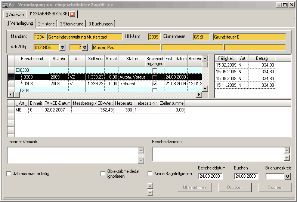
Task: Click the lookup icon next to object number 2
Action: pyautogui.click(x=85, y=47)
